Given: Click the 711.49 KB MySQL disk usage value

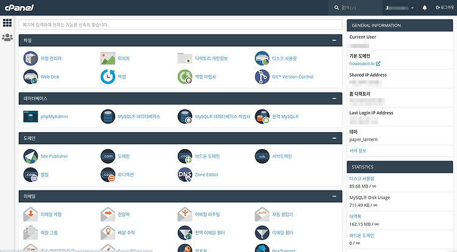Looking at the screenshot, I should coord(363,205).
